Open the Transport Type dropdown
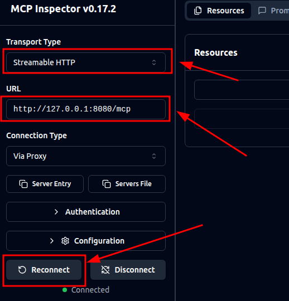The width and height of the screenshot is (289, 301). tap(86, 62)
